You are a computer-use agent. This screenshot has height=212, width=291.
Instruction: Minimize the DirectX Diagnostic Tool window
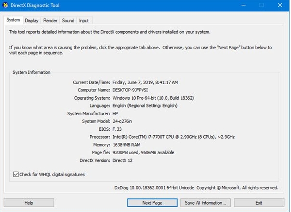241,5
